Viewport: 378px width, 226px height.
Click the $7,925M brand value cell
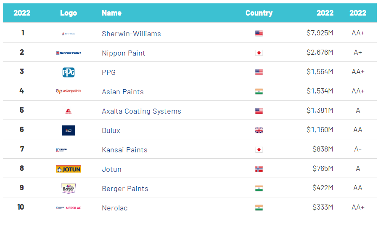[x=320, y=33]
